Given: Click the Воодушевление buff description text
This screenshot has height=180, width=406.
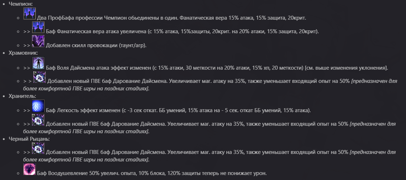Looking at the screenshot, I should click(x=152, y=173).
